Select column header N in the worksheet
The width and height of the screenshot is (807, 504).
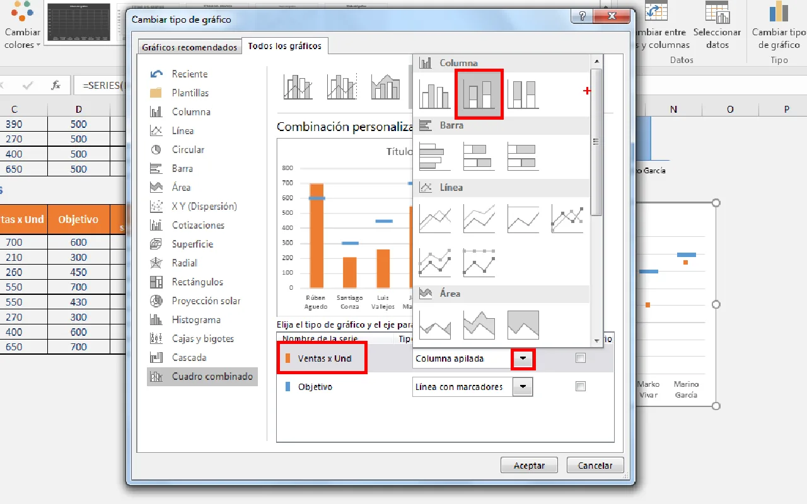[x=674, y=110]
